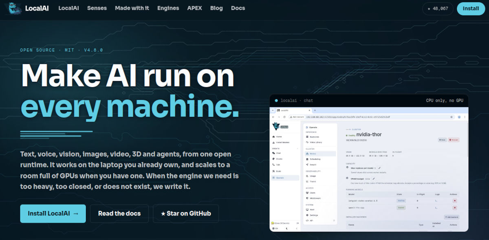Image resolution: width=489 pixels, height=240 pixels.
Task: Click the Middleware icon in demo submenu
Action: click(x=307, y=198)
